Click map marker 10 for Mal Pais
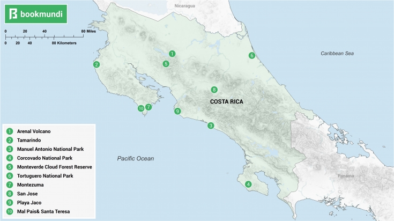The width and height of the screenshot is (394, 221). pos(141,108)
